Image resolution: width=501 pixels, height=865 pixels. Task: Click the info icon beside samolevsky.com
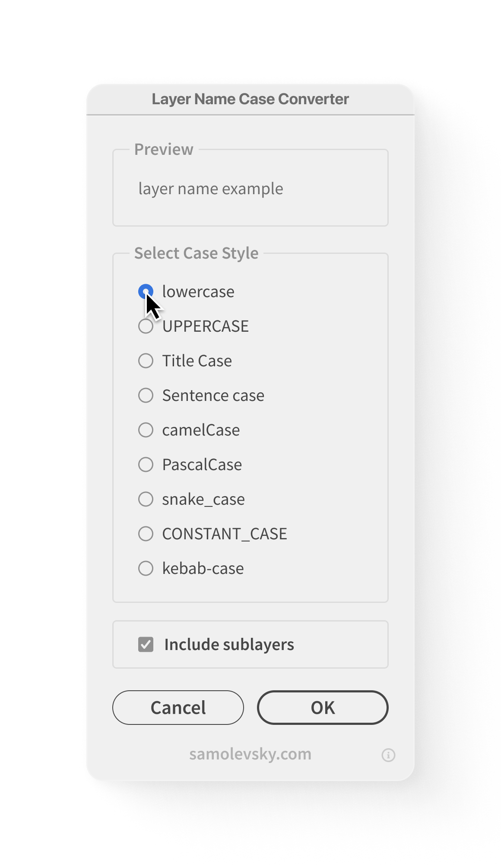(x=388, y=755)
